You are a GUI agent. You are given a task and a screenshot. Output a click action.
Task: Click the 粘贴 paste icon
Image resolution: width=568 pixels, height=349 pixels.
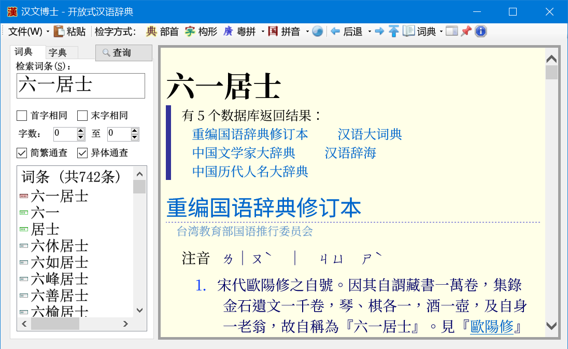pos(59,32)
